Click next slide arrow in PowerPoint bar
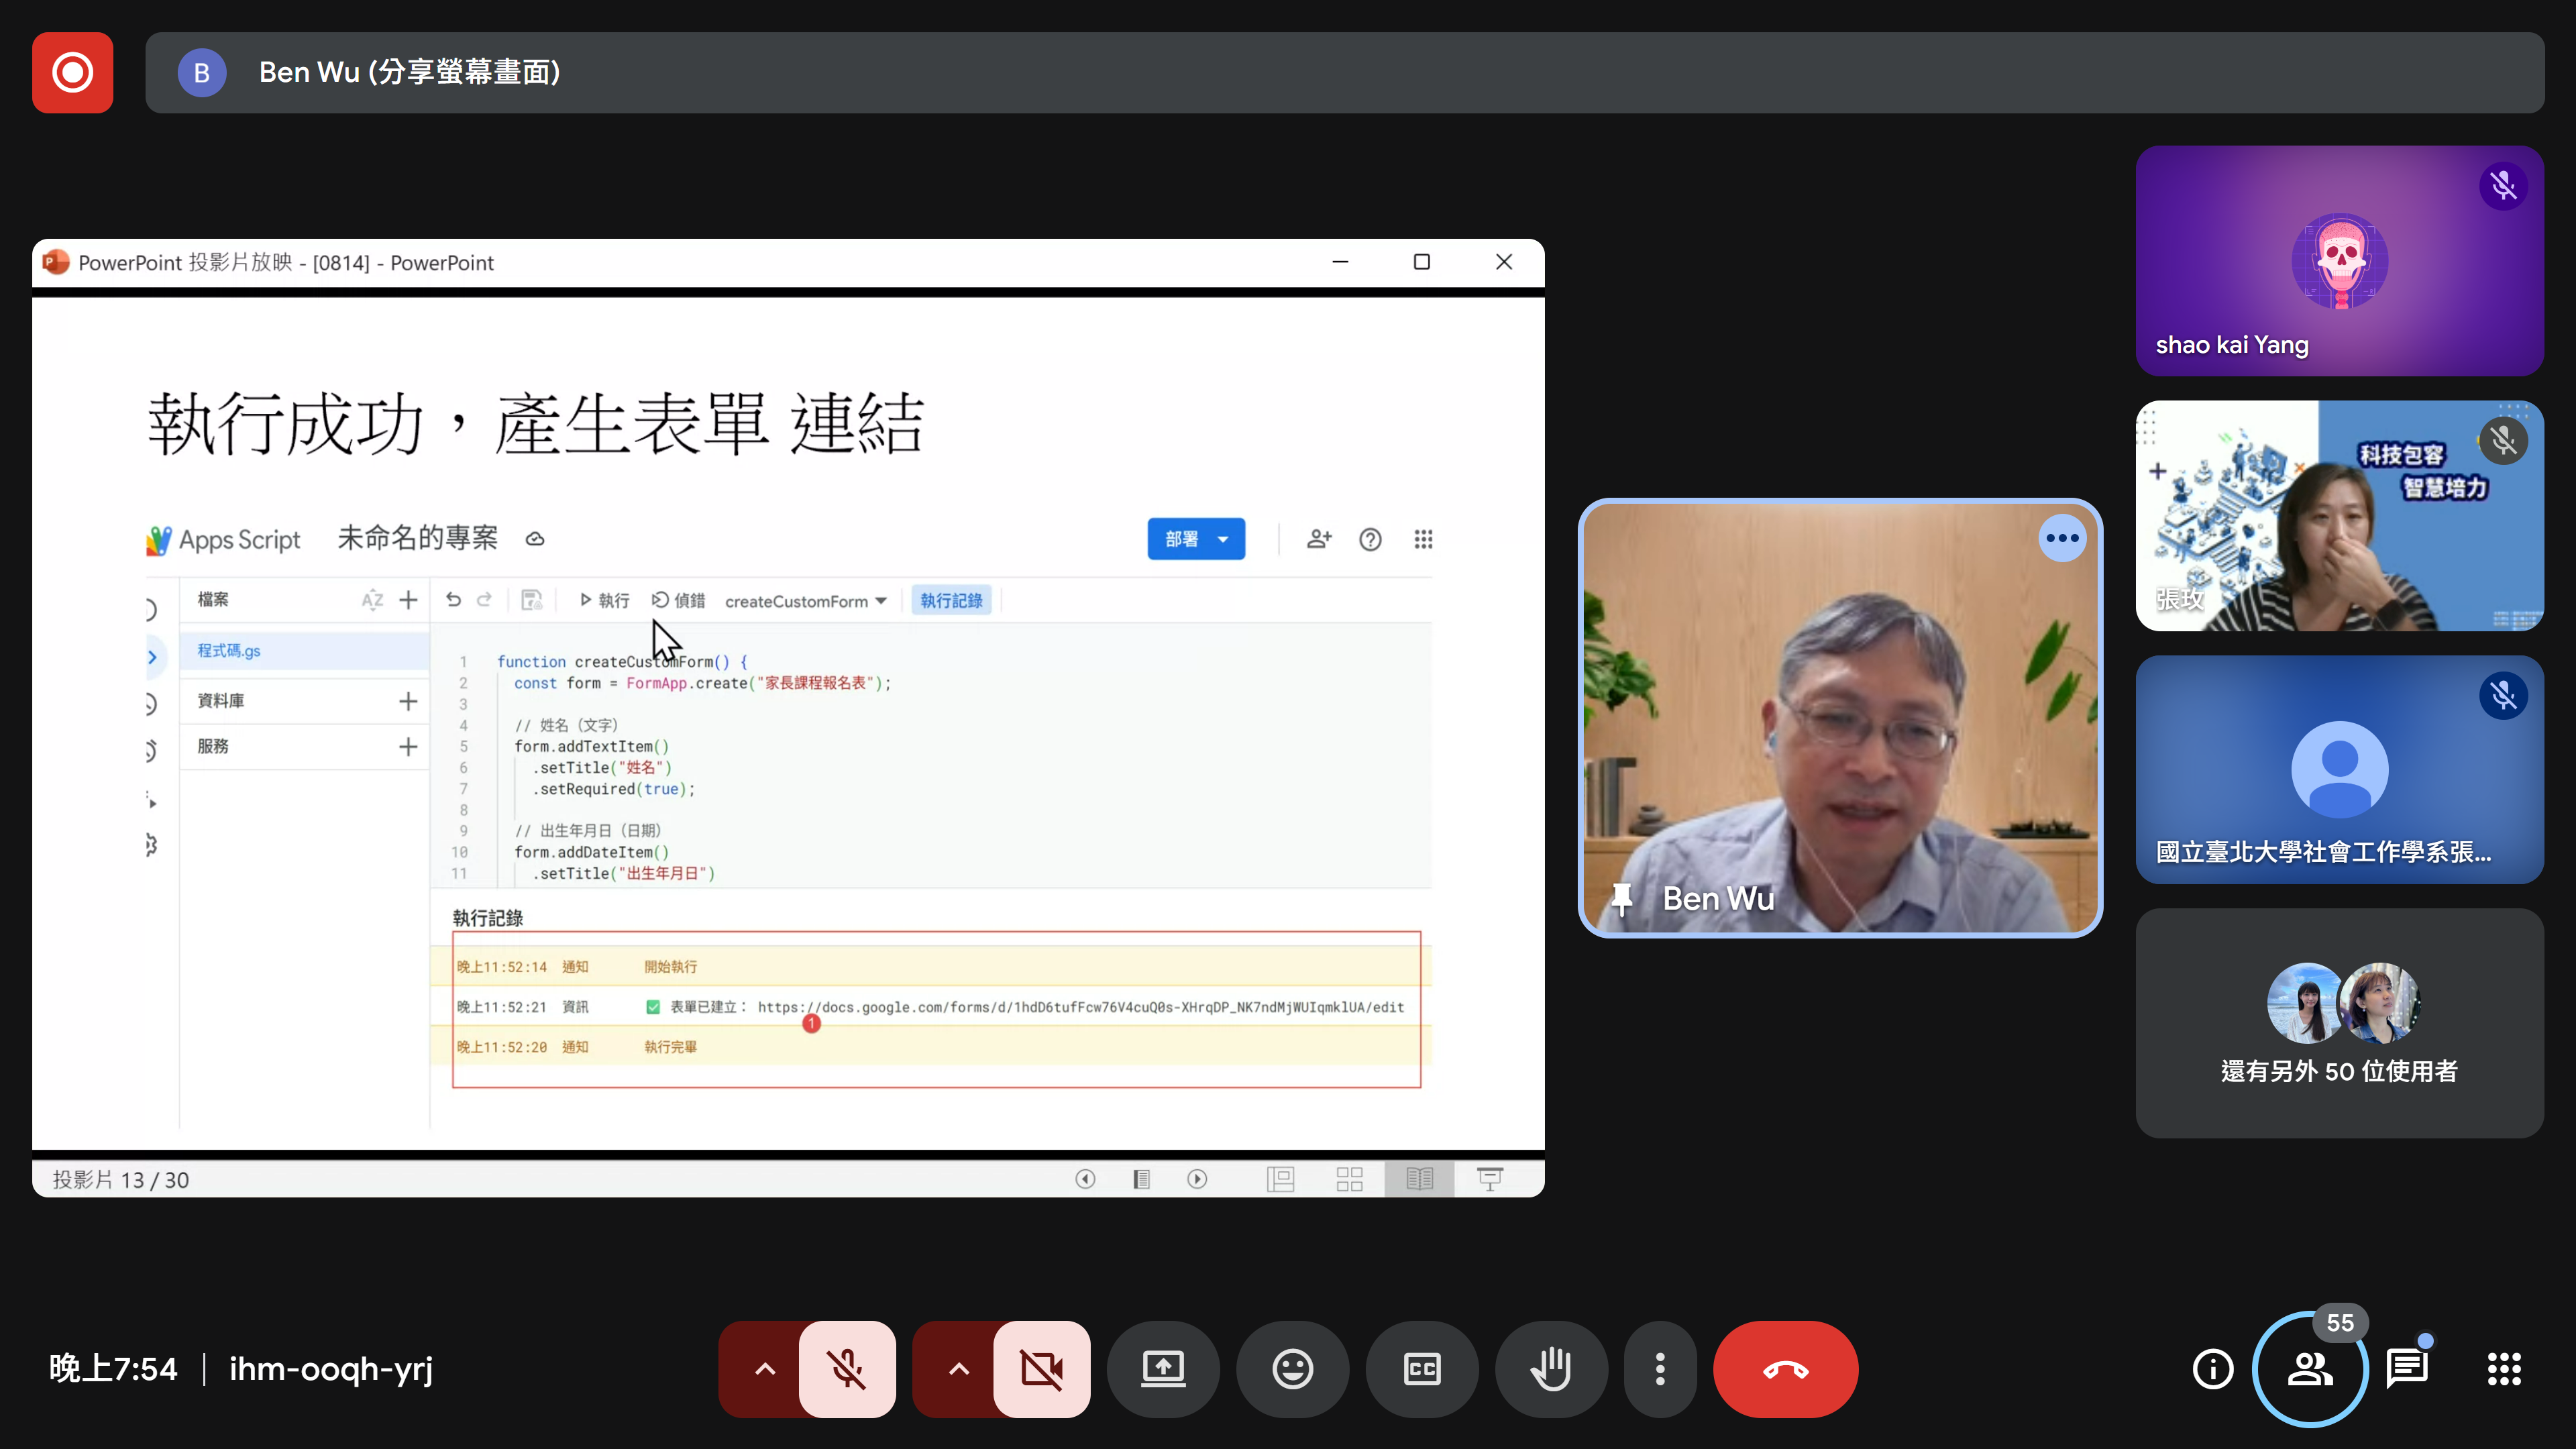Image resolution: width=2576 pixels, height=1449 pixels. [x=1197, y=1179]
